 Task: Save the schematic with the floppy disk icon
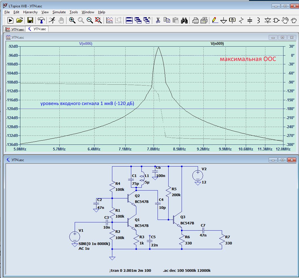click(30, 20)
